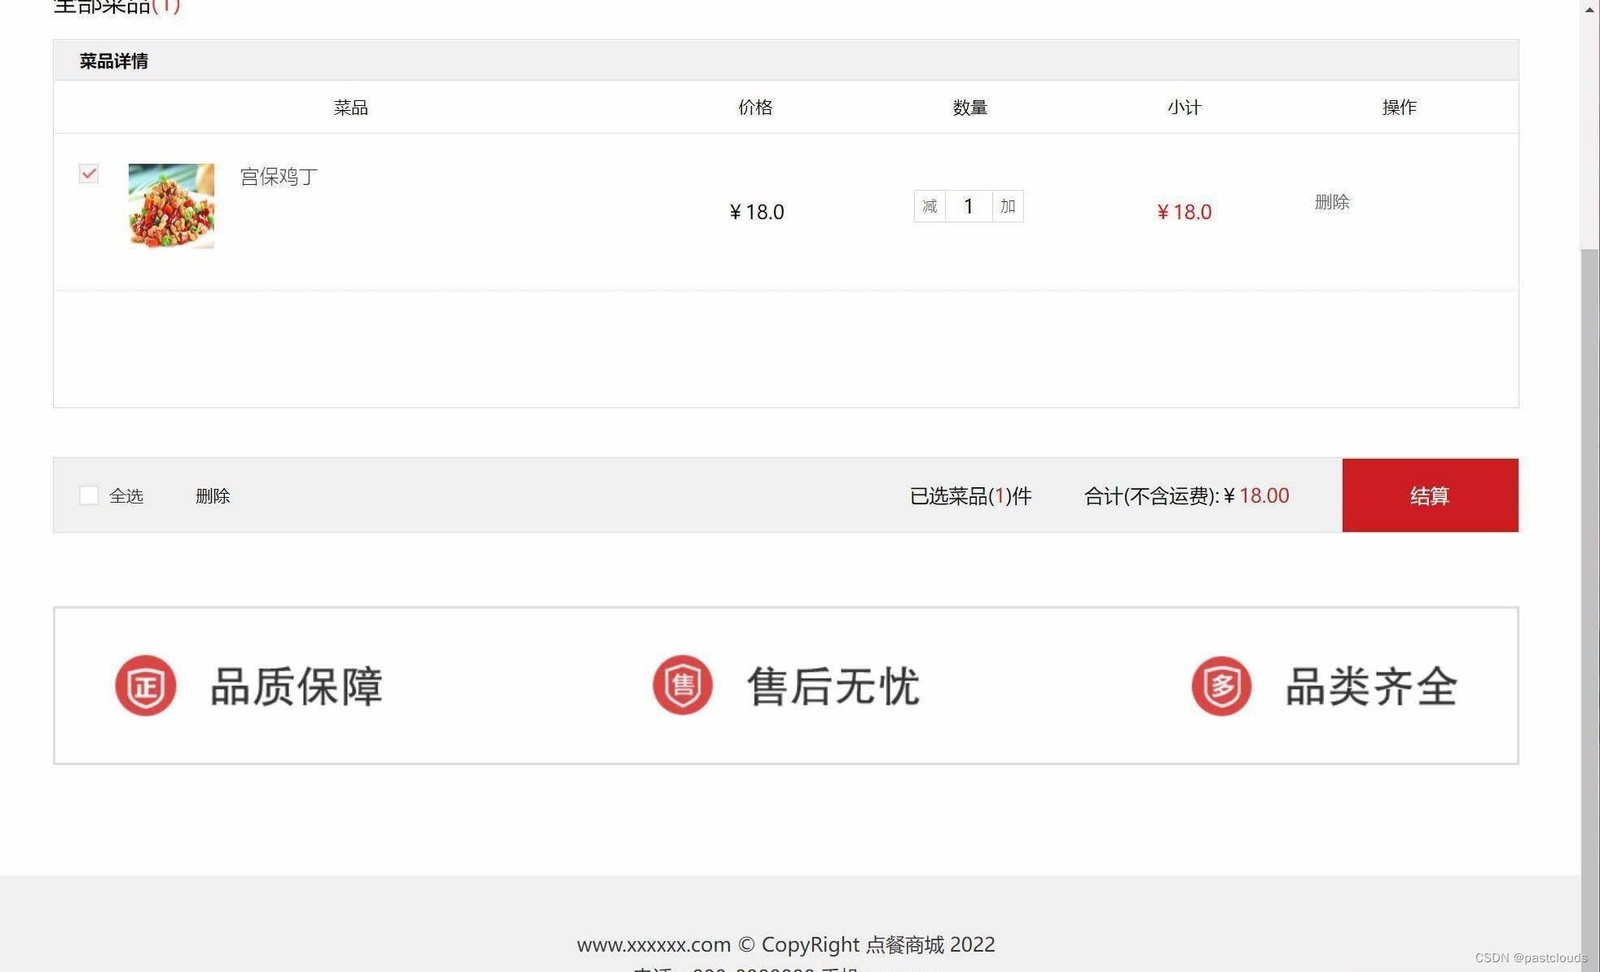This screenshot has width=1600, height=972.
Task: Open the 菜品详情 section header
Action: click(112, 61)
